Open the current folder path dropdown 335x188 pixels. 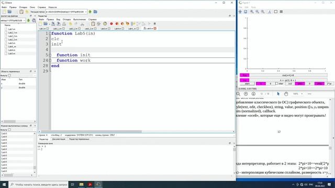(x=86, y=11)
